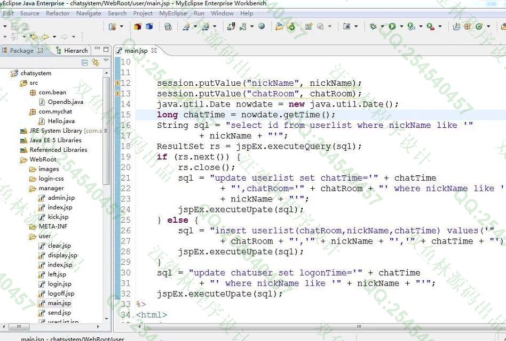Open Package Explorer view menu triangle

click(106, 62)
